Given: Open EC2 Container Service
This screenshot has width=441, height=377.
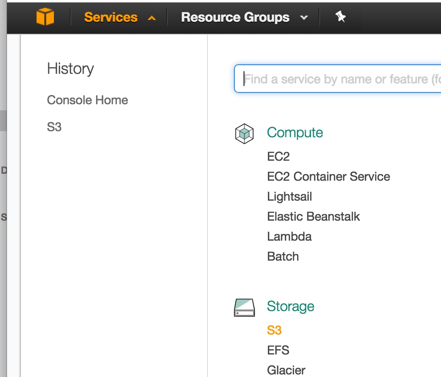Looking at the screenshot, I should (328, 176).
